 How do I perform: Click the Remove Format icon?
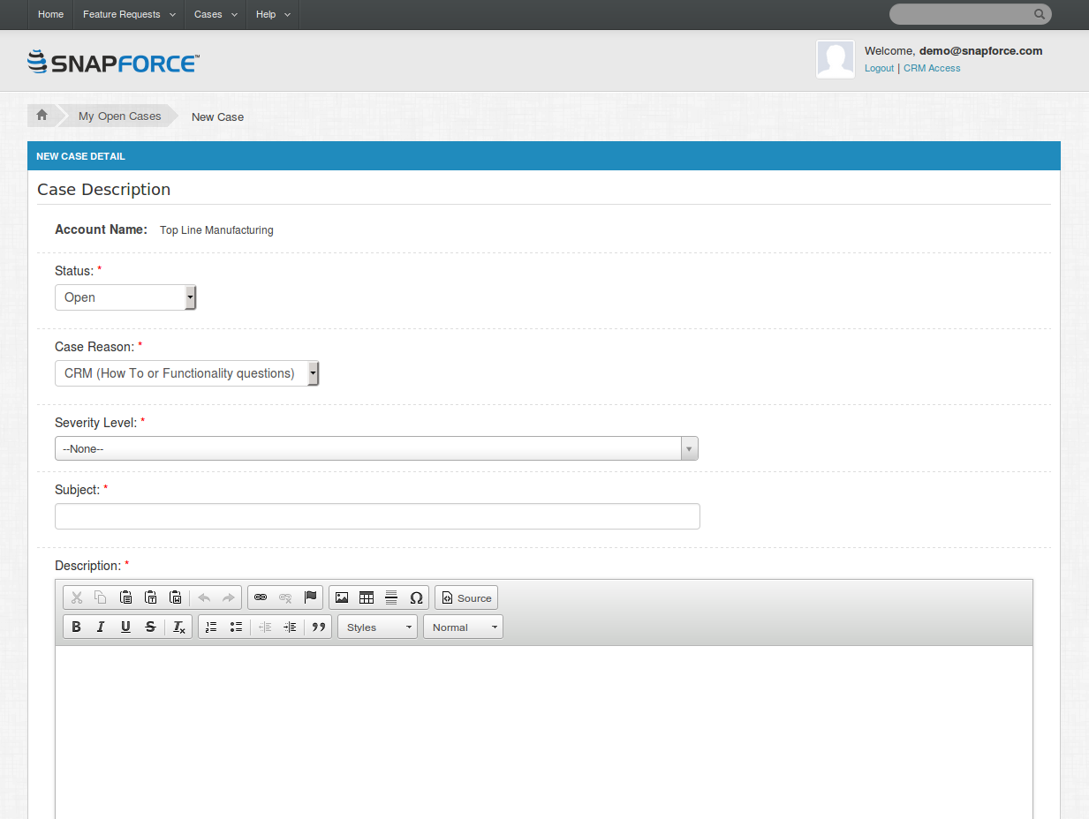pos(178,627)
